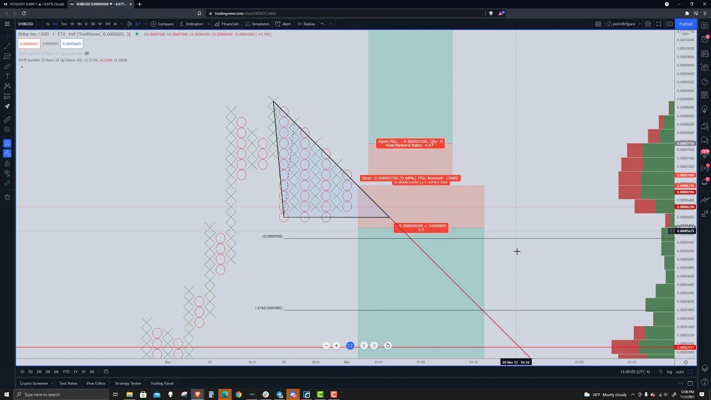Open the candlestick chart type selector

click(x=129, y=24)
